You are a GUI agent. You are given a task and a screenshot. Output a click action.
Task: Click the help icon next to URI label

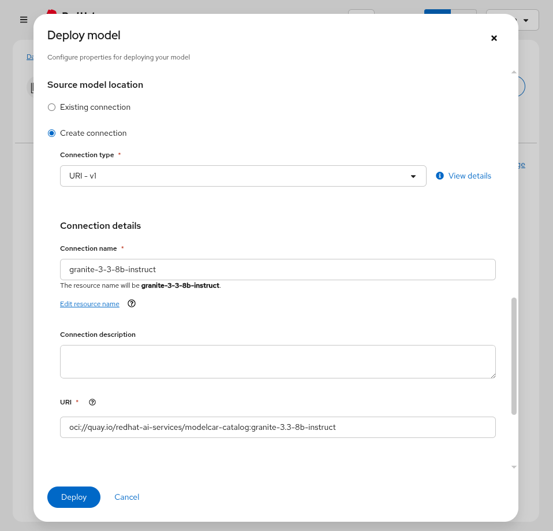tap(92, 402)
